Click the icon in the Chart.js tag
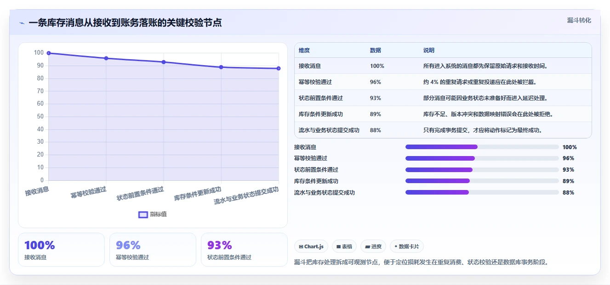610x285 pixels. click(x=301, y=247)
